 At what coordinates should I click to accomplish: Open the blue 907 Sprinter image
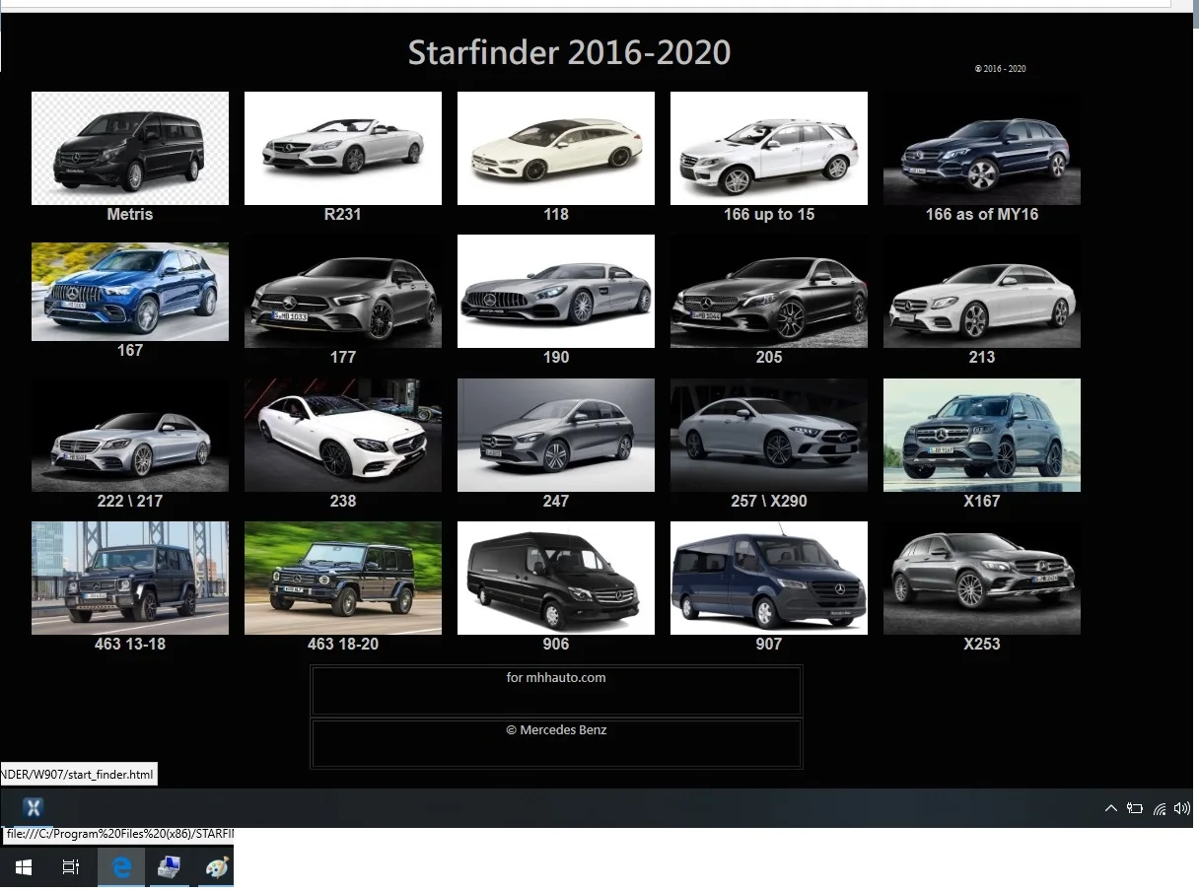click(769, 579)
